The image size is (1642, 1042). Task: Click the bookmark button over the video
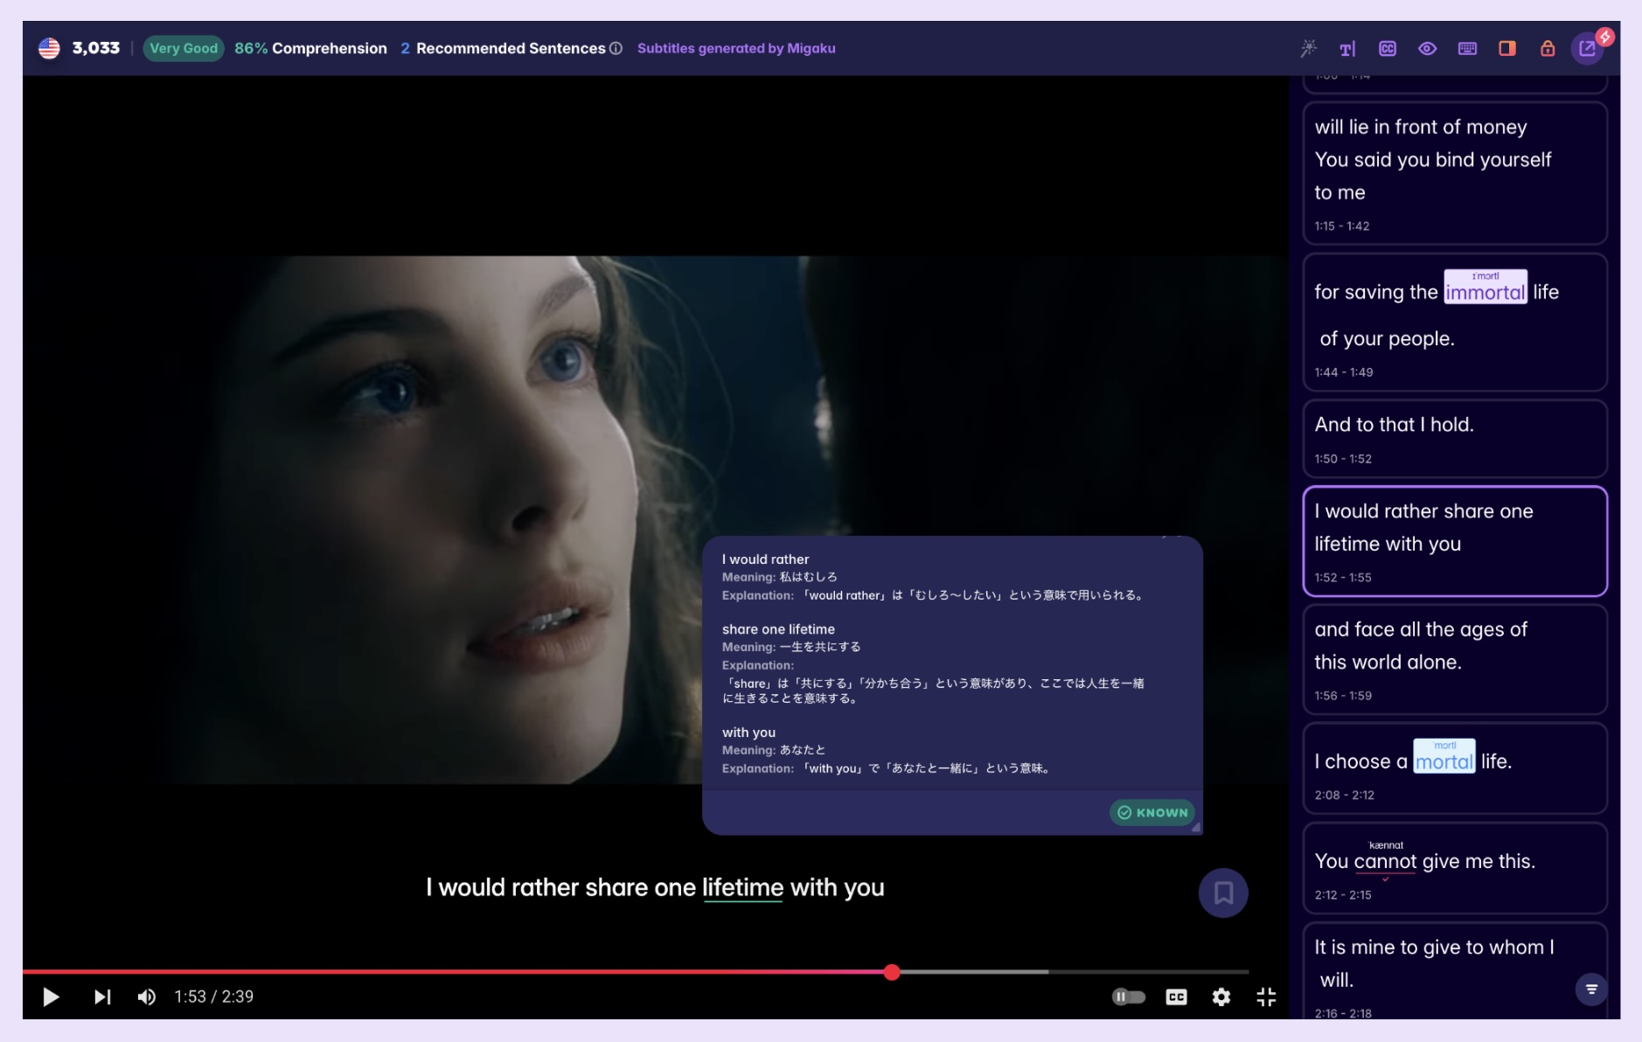tap(1223, 893)
